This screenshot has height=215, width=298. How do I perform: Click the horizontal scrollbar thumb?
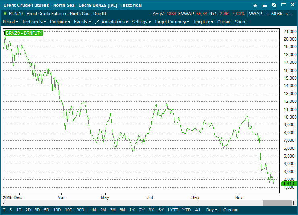pyautogui.click(x=277, y=203)
